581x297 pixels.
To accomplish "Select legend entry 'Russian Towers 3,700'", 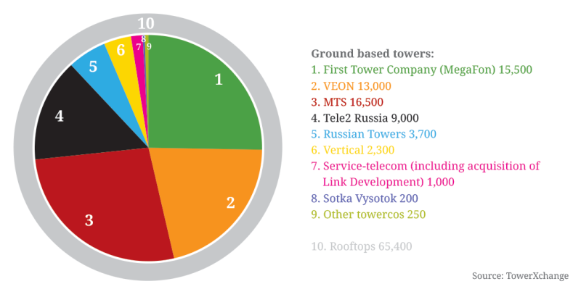I will [374, 134].
